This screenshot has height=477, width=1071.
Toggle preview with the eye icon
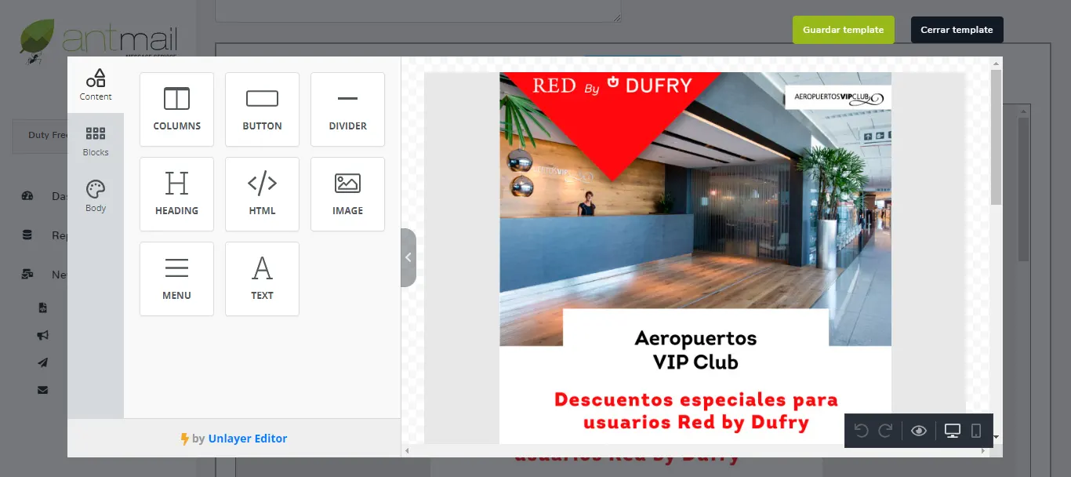tap(919, 431)
